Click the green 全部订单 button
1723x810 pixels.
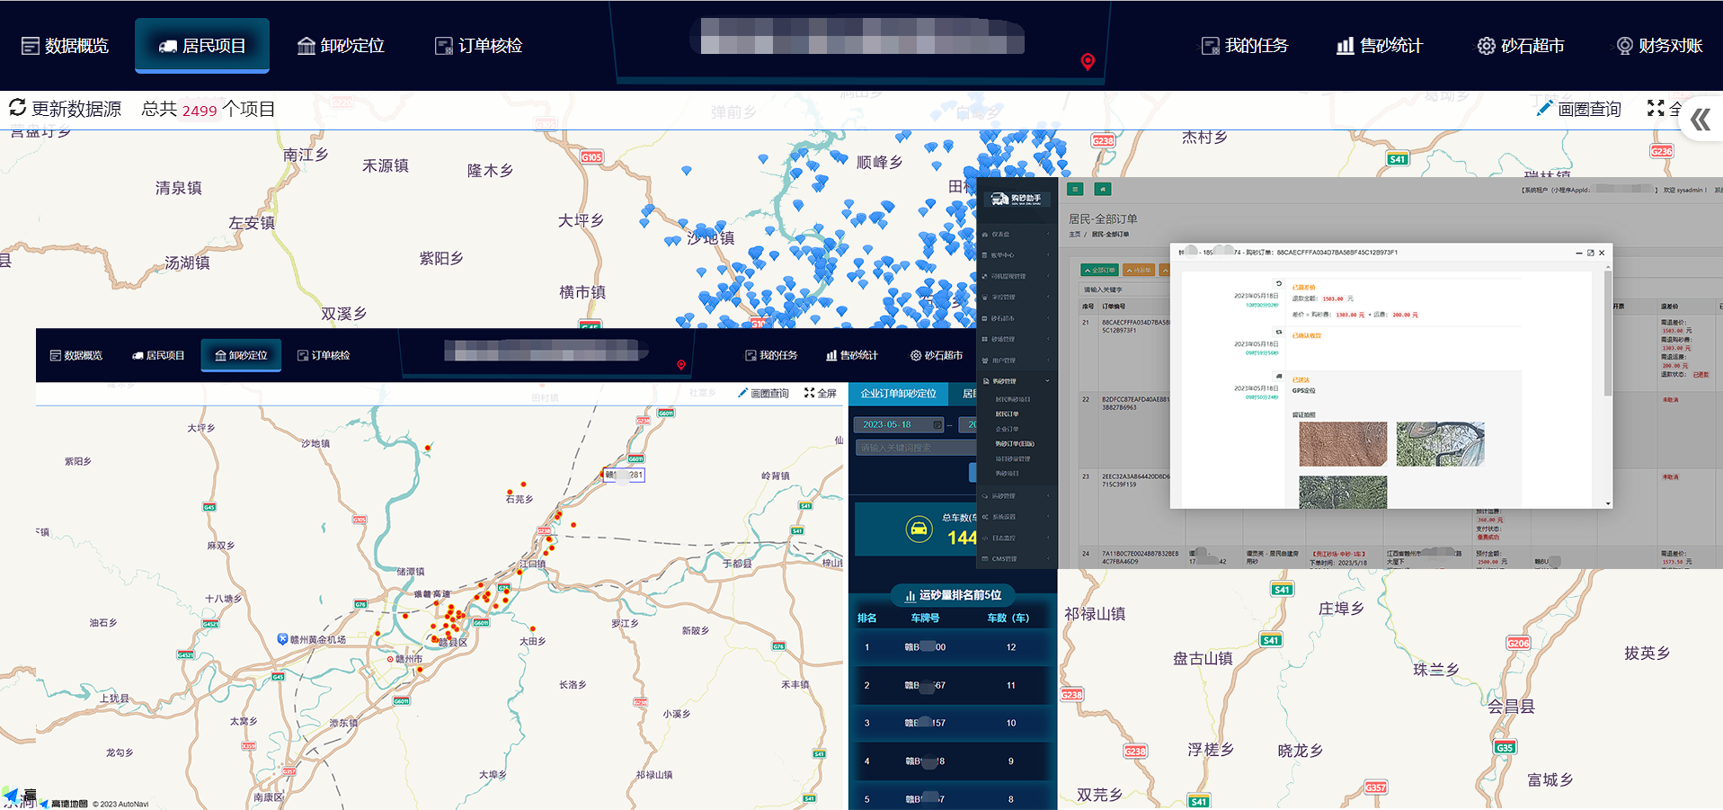click(x=1099, y=270)
